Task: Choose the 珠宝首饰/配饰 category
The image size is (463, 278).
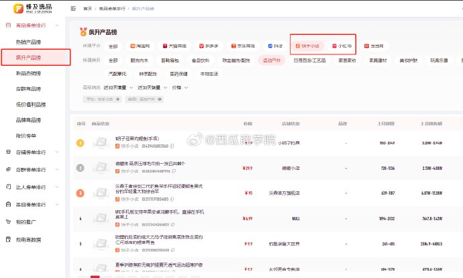Action: [x=236, y=60]
